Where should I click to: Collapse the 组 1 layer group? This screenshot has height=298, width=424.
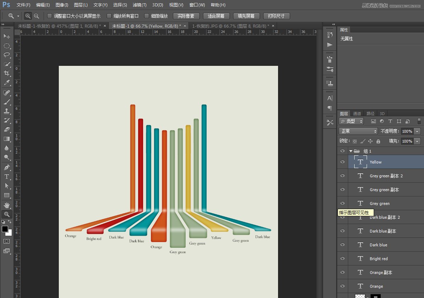coord(351,151)
